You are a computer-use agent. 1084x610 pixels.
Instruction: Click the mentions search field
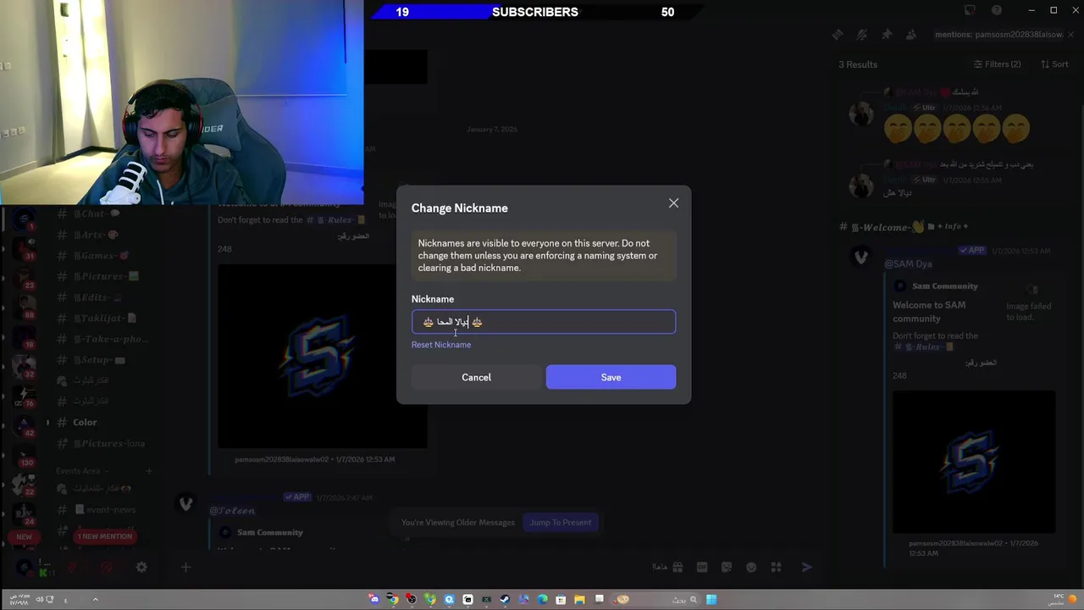tap(998, 35)
